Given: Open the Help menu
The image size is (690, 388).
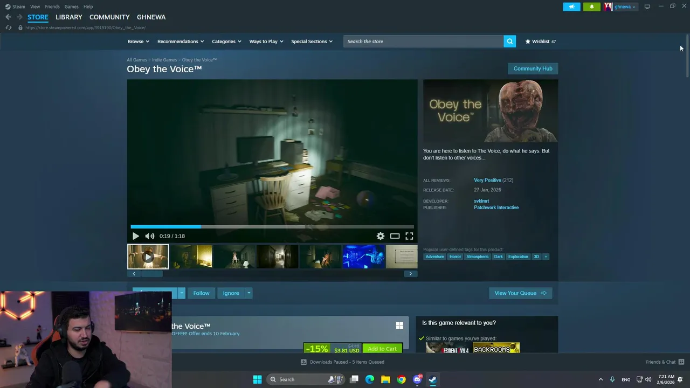Looking at the screenshot, I should click(x=88, y=6).
